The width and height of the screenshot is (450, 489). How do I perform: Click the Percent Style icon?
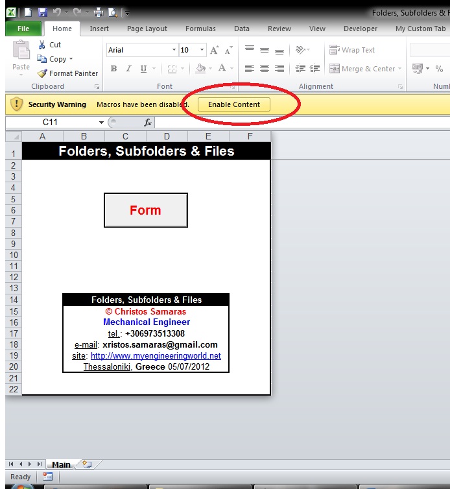click(x=439, y=68)
